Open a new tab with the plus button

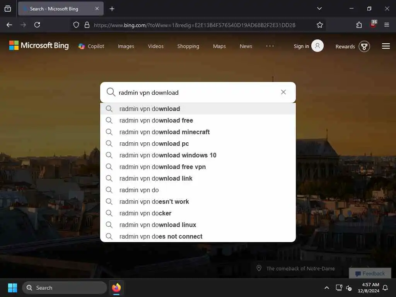coord(112,9)
